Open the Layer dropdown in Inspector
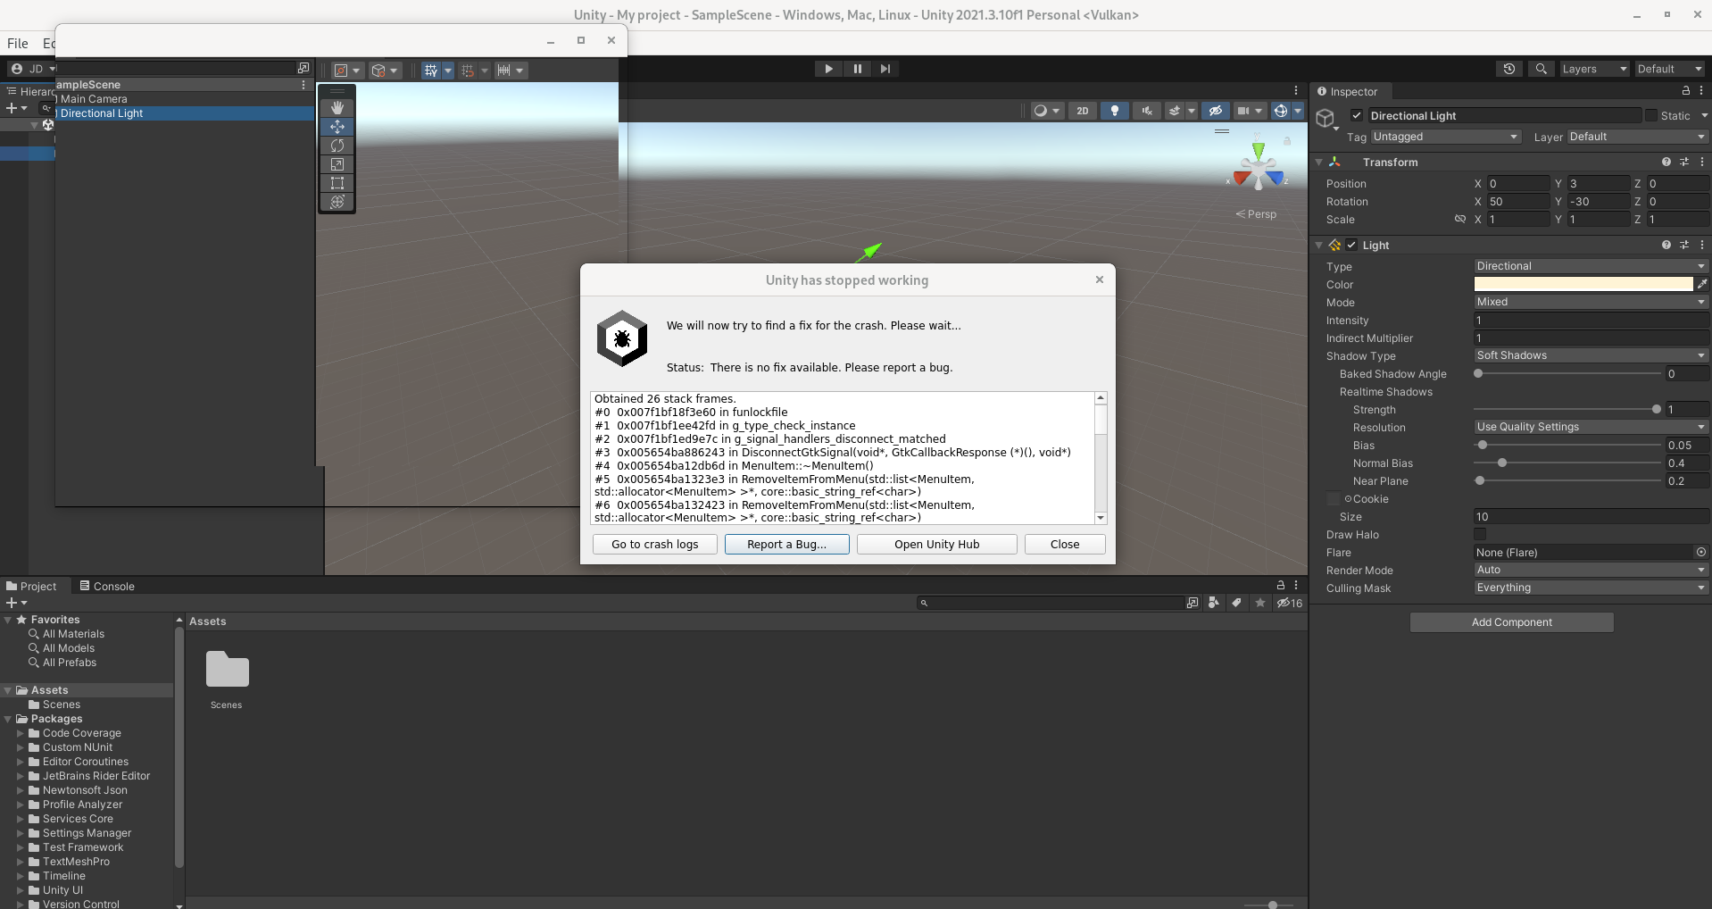This screenshot has width=1712, height=909. [x=1638, y=137]
